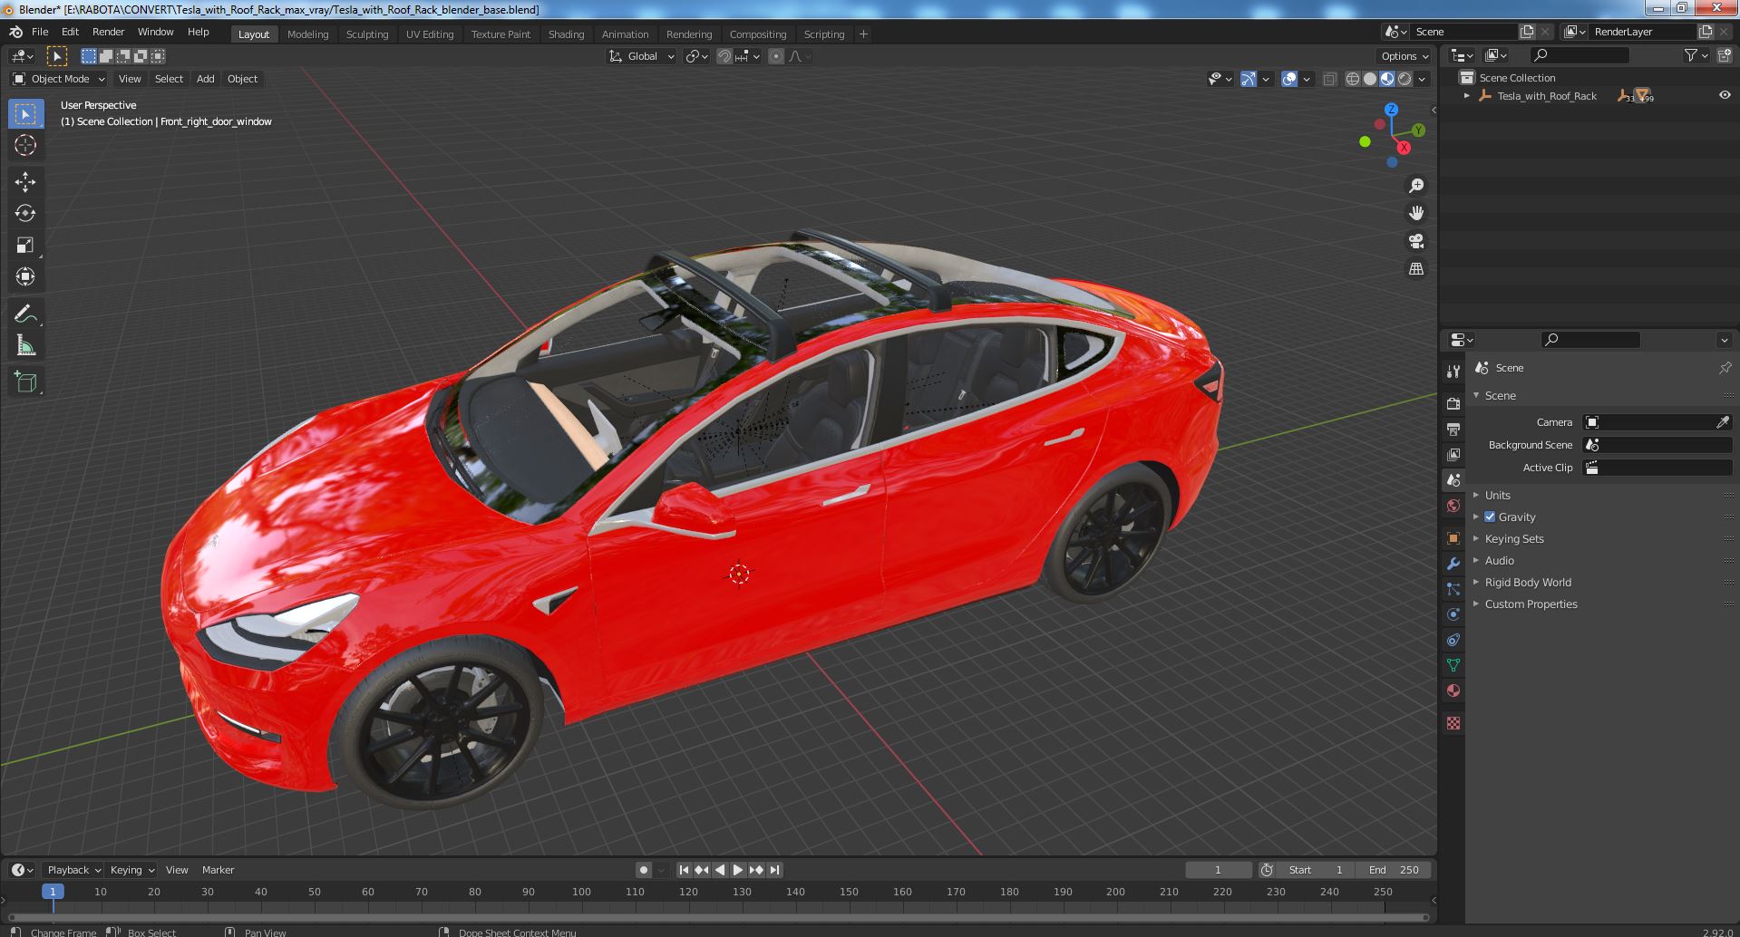Screen dimensions: 1740x937
Task: Switch to the Shading workspace tab
Action: coord(566,34)
